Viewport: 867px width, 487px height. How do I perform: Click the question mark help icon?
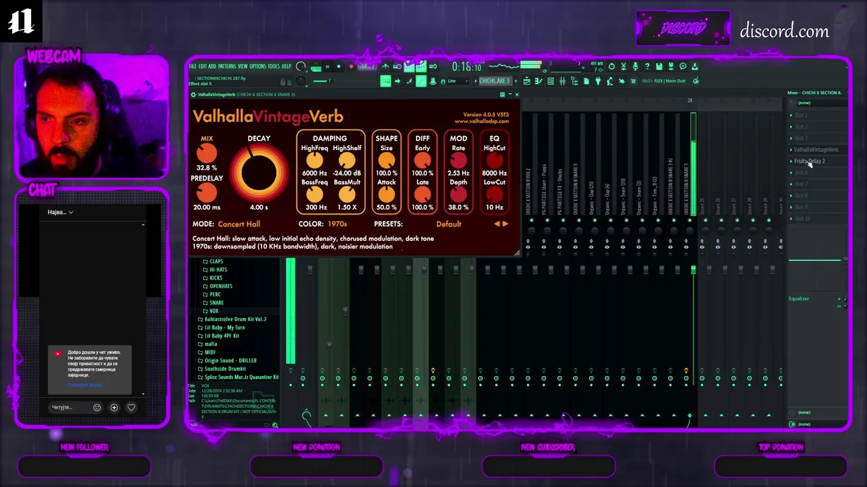tap(647, 66)
